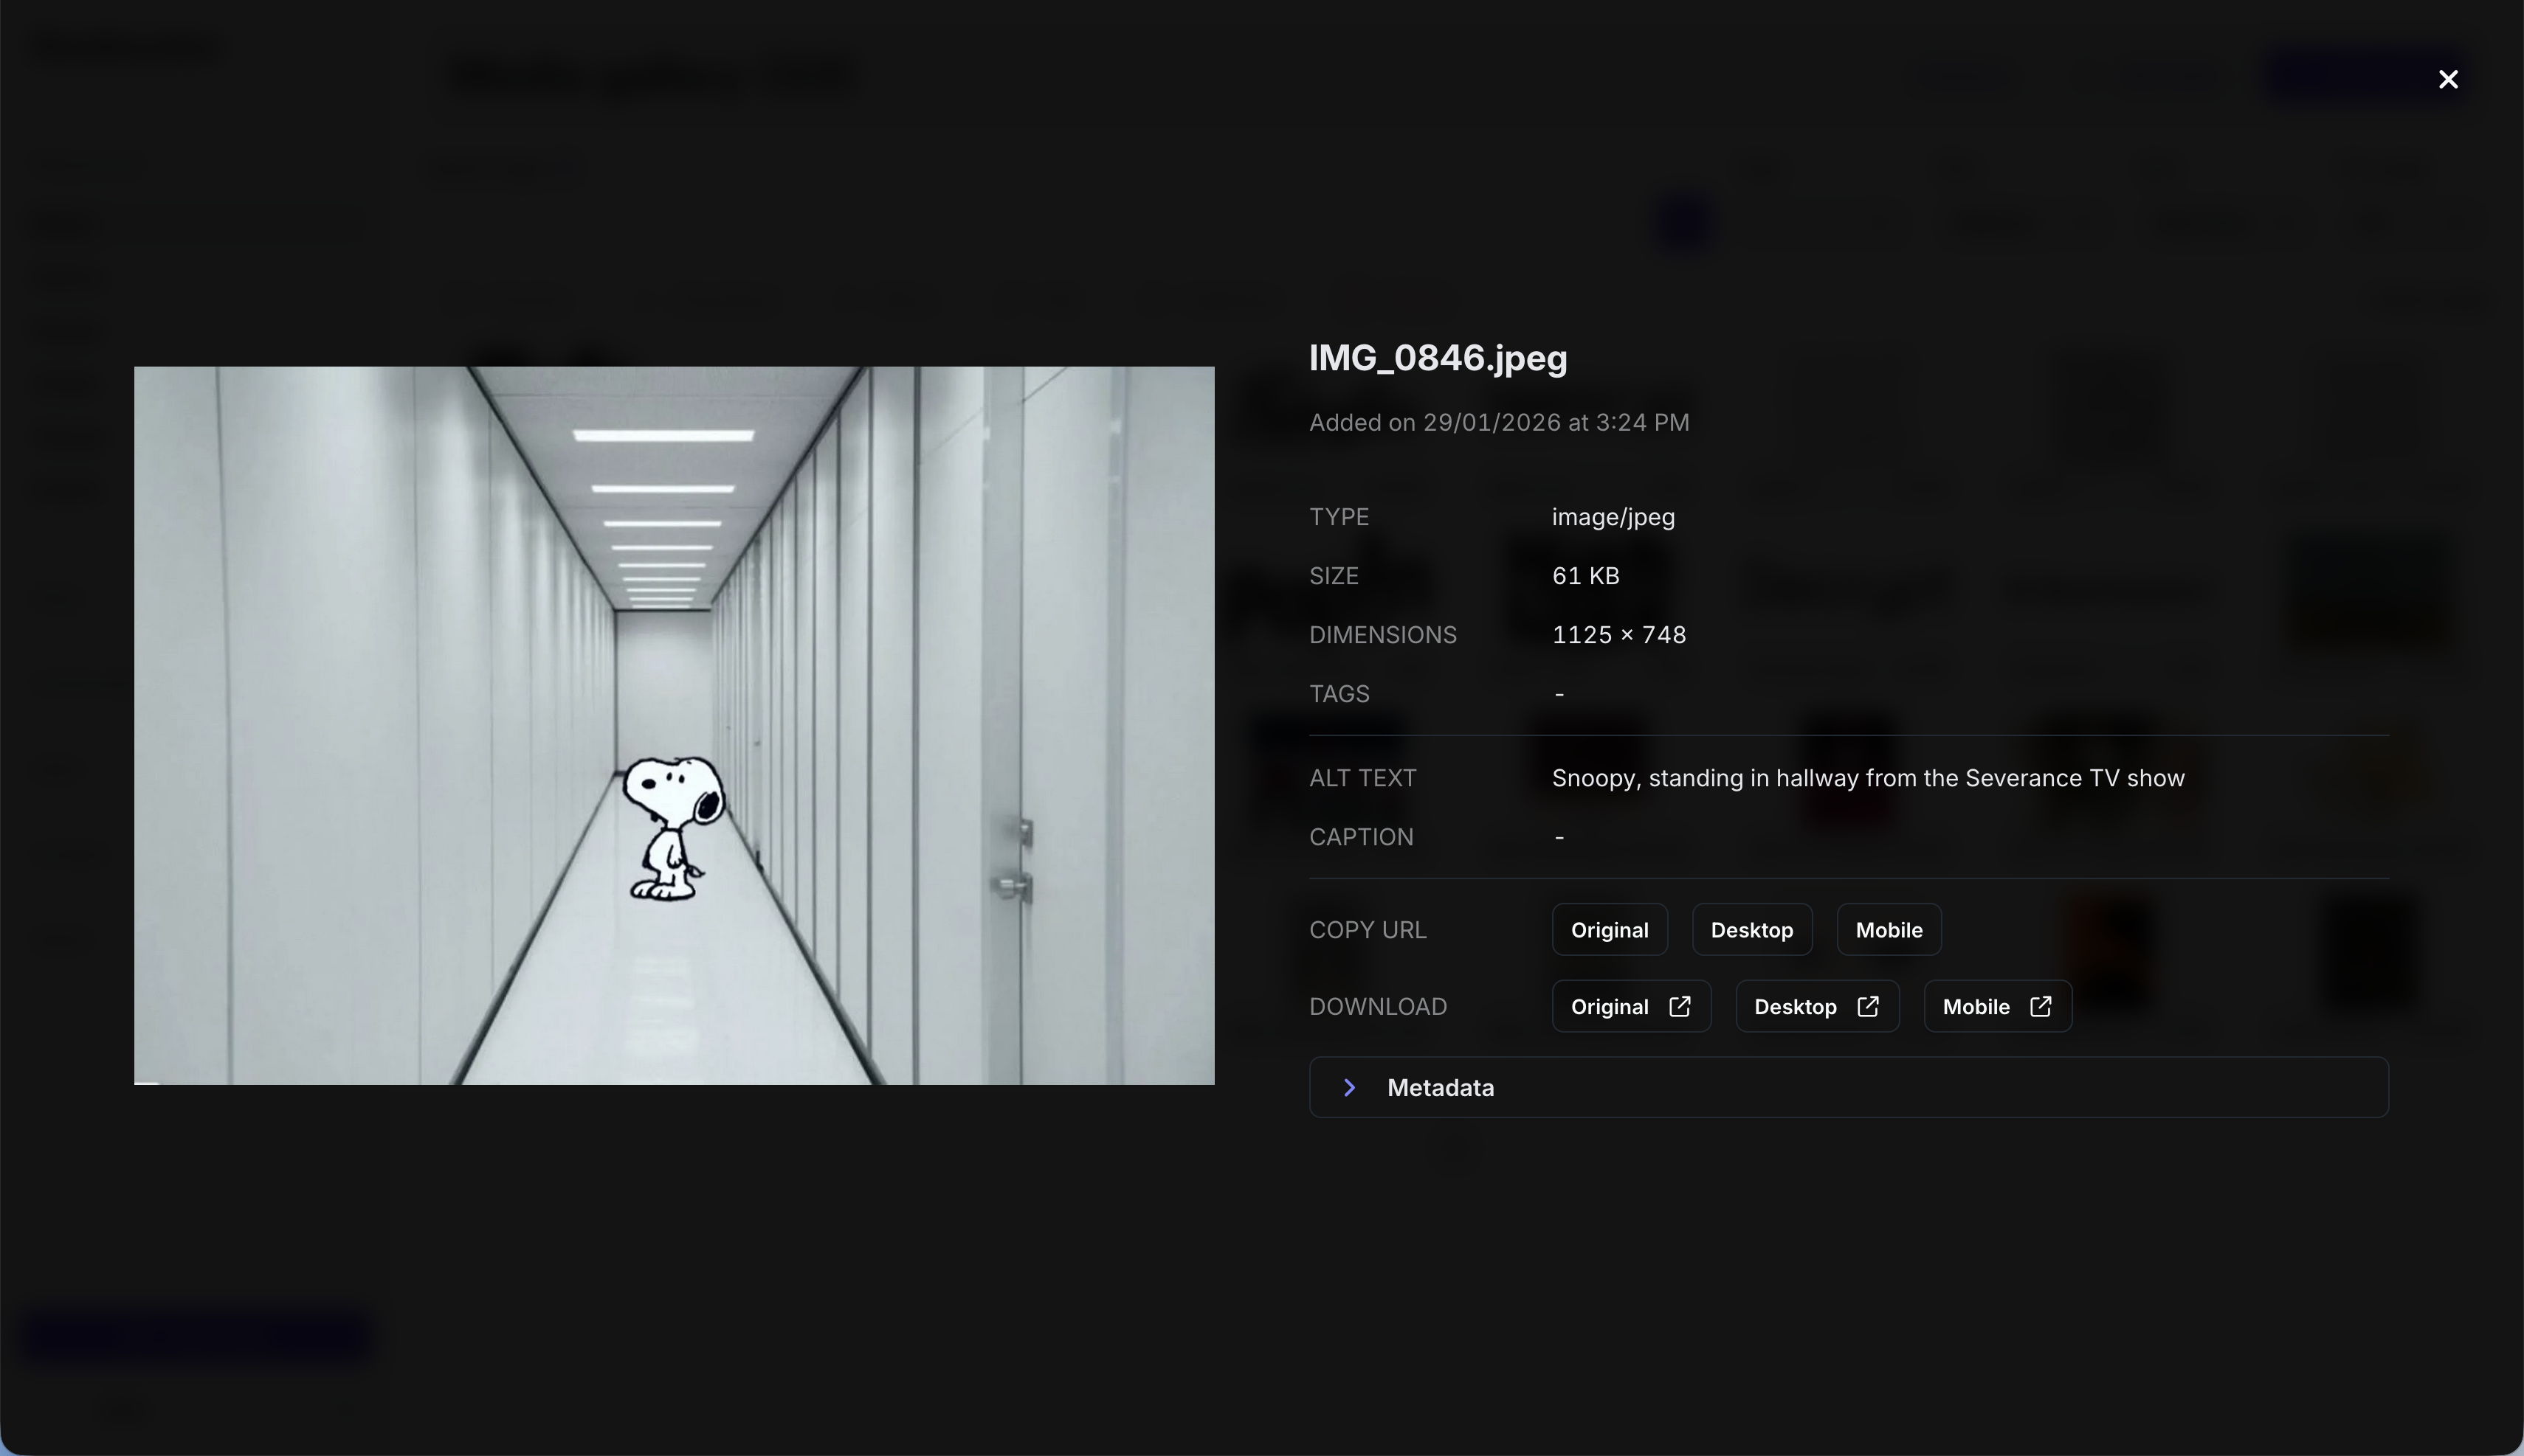Click the 1125 × 748 dimensions value
This screenshot has height=1456, width=2524.
point(1618,635)
